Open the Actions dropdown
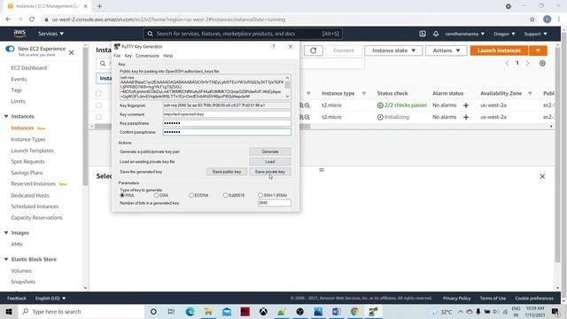 pos(447,51)
